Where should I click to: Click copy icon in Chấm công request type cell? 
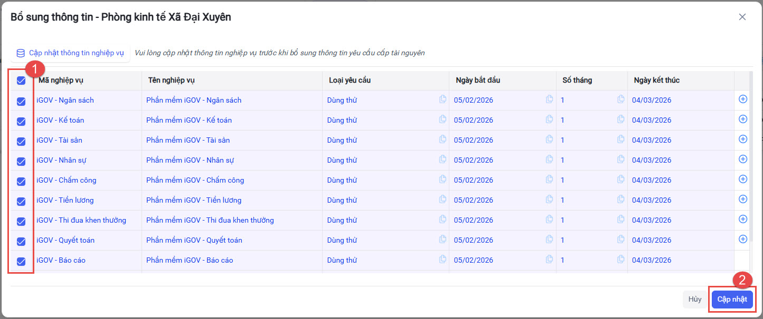click(443, 179)
